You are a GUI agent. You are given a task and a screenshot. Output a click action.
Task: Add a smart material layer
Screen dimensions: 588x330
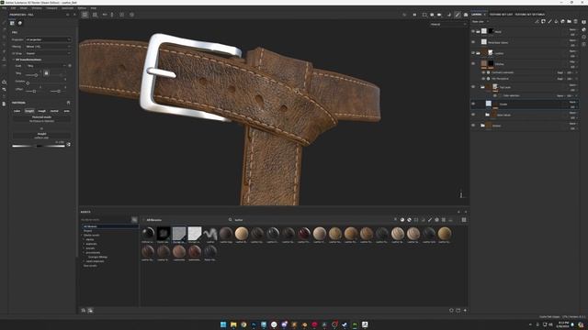pyautogui.click(x=562, y=22)
